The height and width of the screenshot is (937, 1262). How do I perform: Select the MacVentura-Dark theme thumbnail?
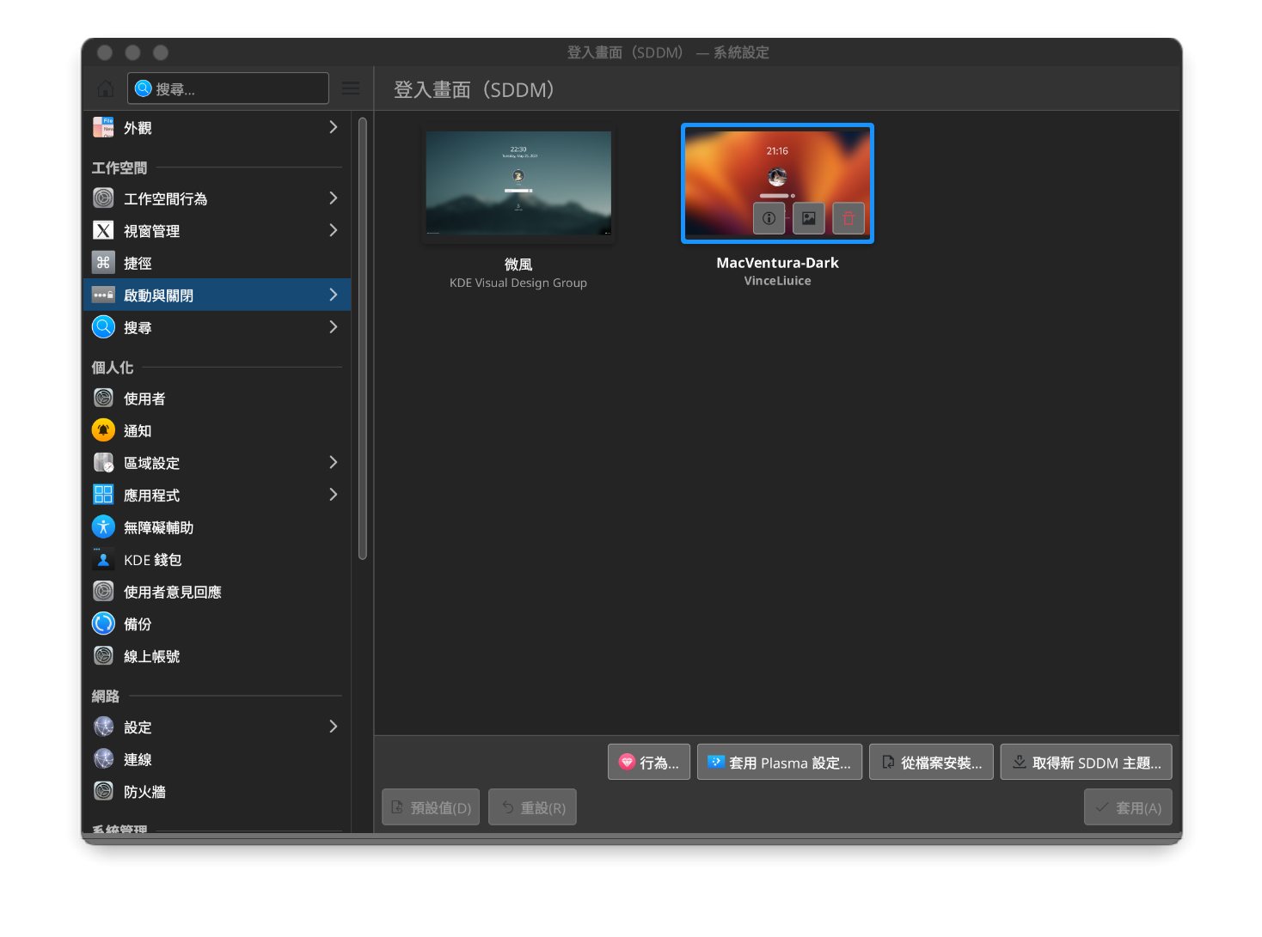777,183
